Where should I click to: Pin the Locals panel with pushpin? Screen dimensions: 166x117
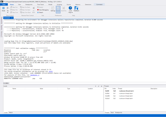tap(98, 86)
